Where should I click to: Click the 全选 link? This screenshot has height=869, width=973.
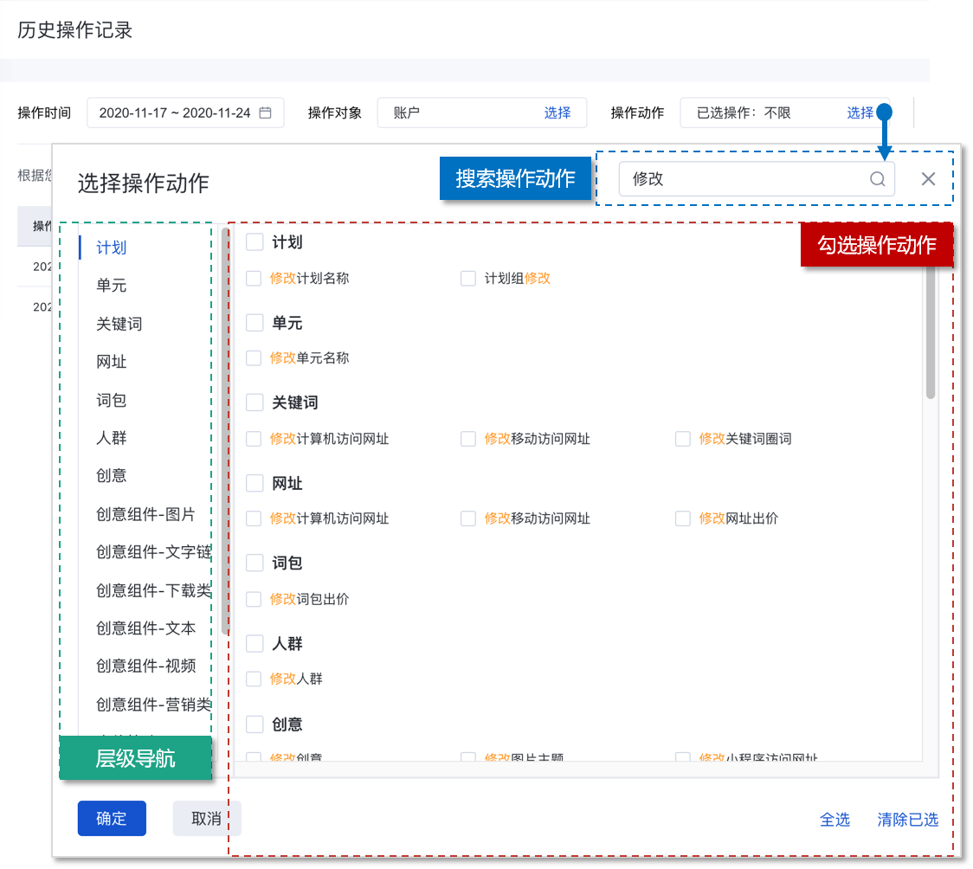[834, 820]
